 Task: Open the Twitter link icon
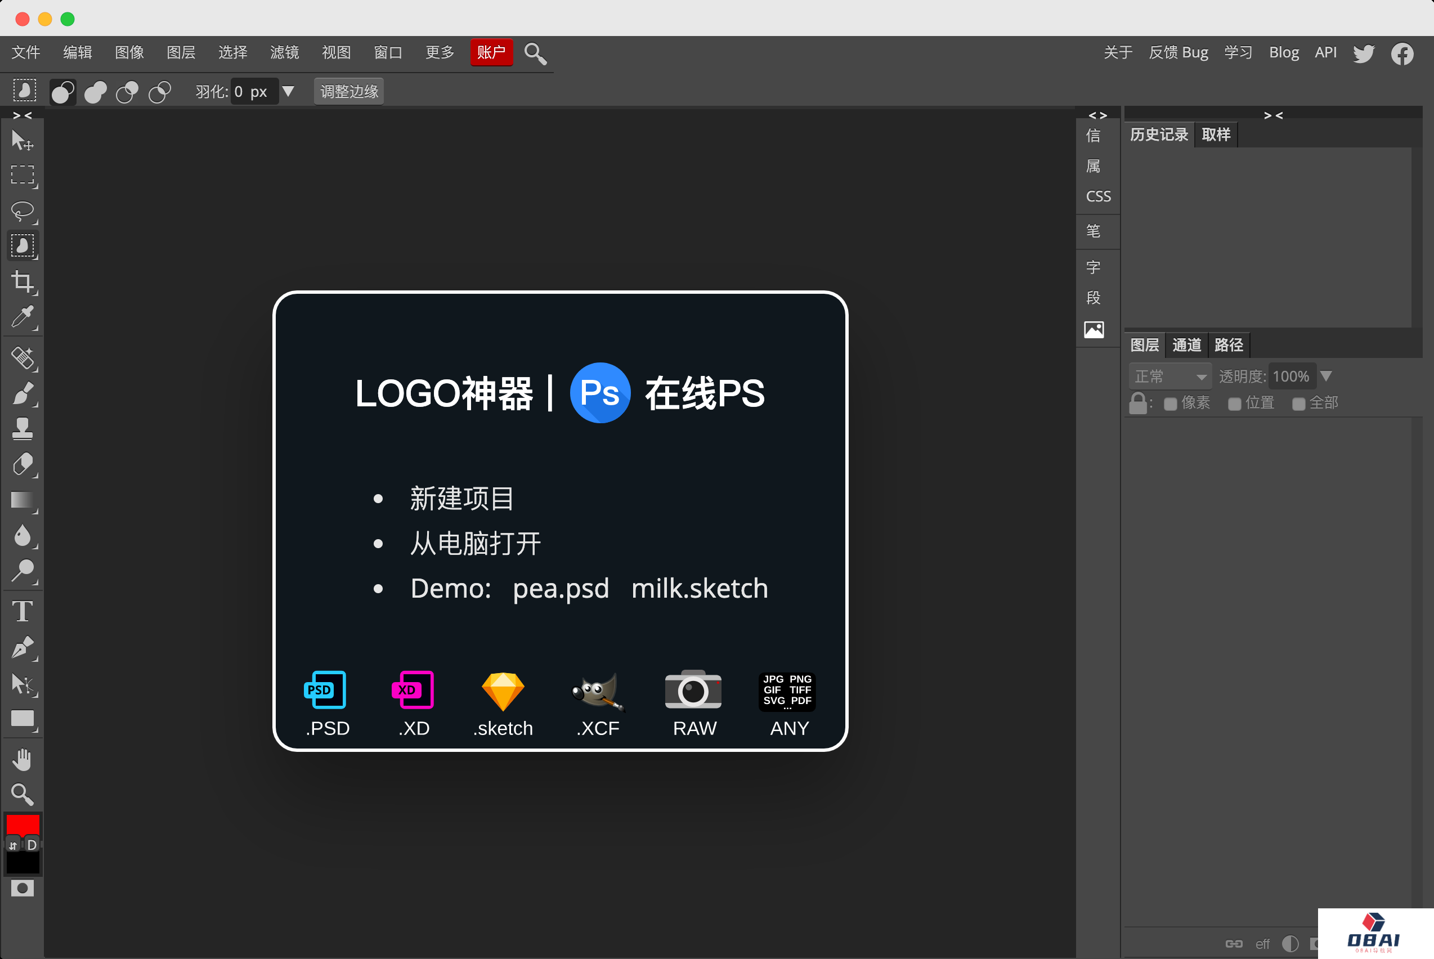(x=1363, y=53)
